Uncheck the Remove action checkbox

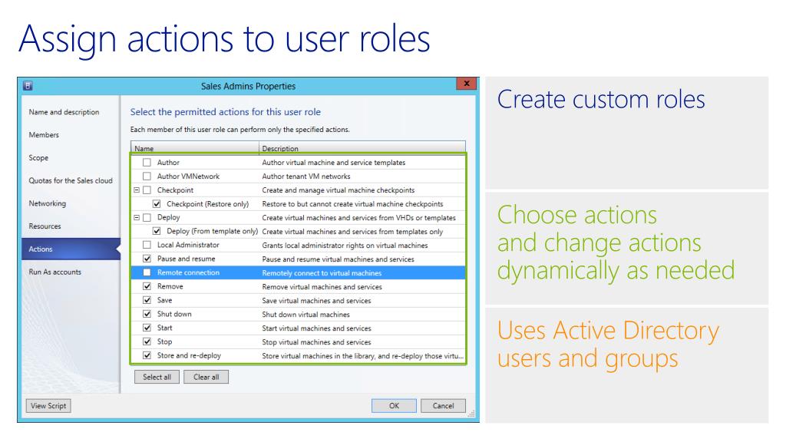[x=147, y=286]
